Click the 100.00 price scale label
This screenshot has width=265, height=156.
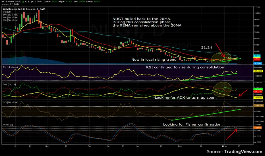click(257, 13)
